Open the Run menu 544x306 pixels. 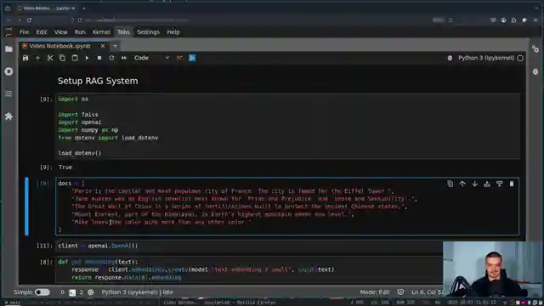pyautogui.click(x=80, y=32)
